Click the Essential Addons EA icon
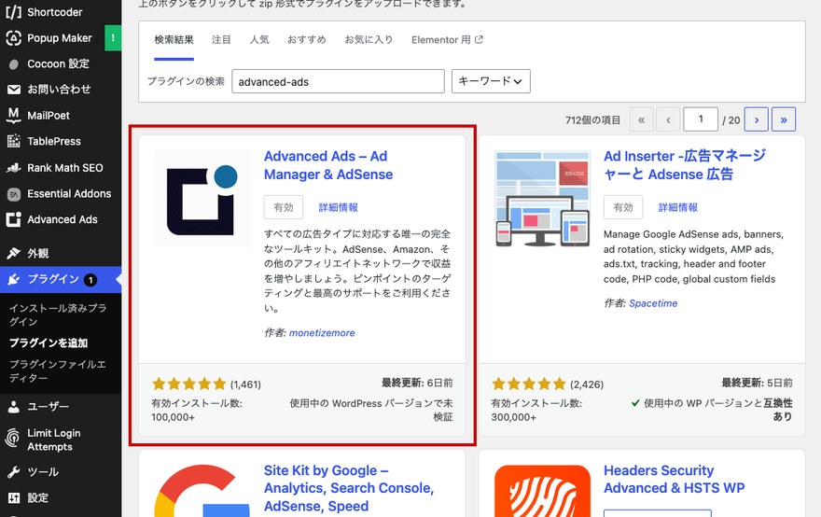This screenshot has width=821, height=517. click(x=14, y=194)
